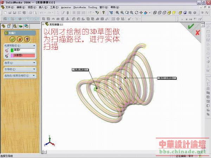Collapse the Profile and Path section

tap(34, 46)
